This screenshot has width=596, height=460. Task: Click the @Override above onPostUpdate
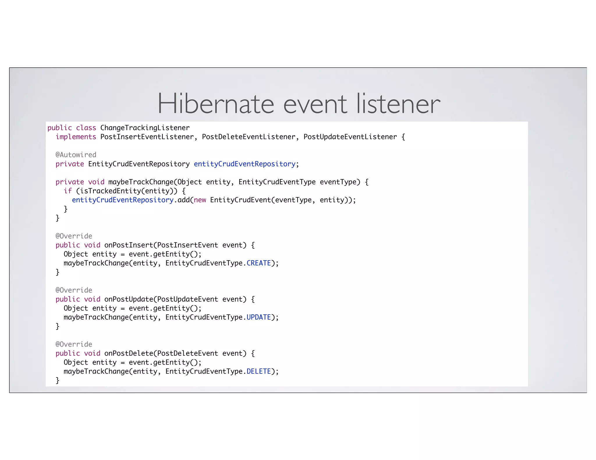tap(74, 290)
